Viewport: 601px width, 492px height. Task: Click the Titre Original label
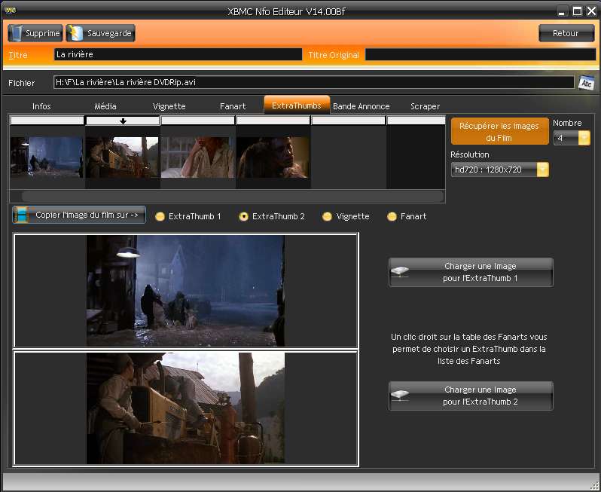(x=334, y=55)
